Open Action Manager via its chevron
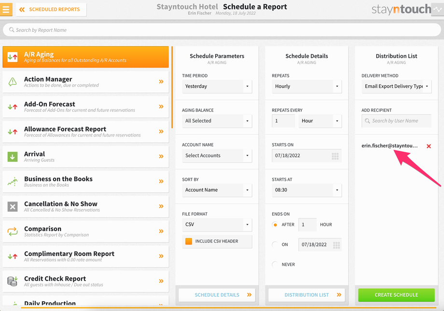 (x=161, y=81)
